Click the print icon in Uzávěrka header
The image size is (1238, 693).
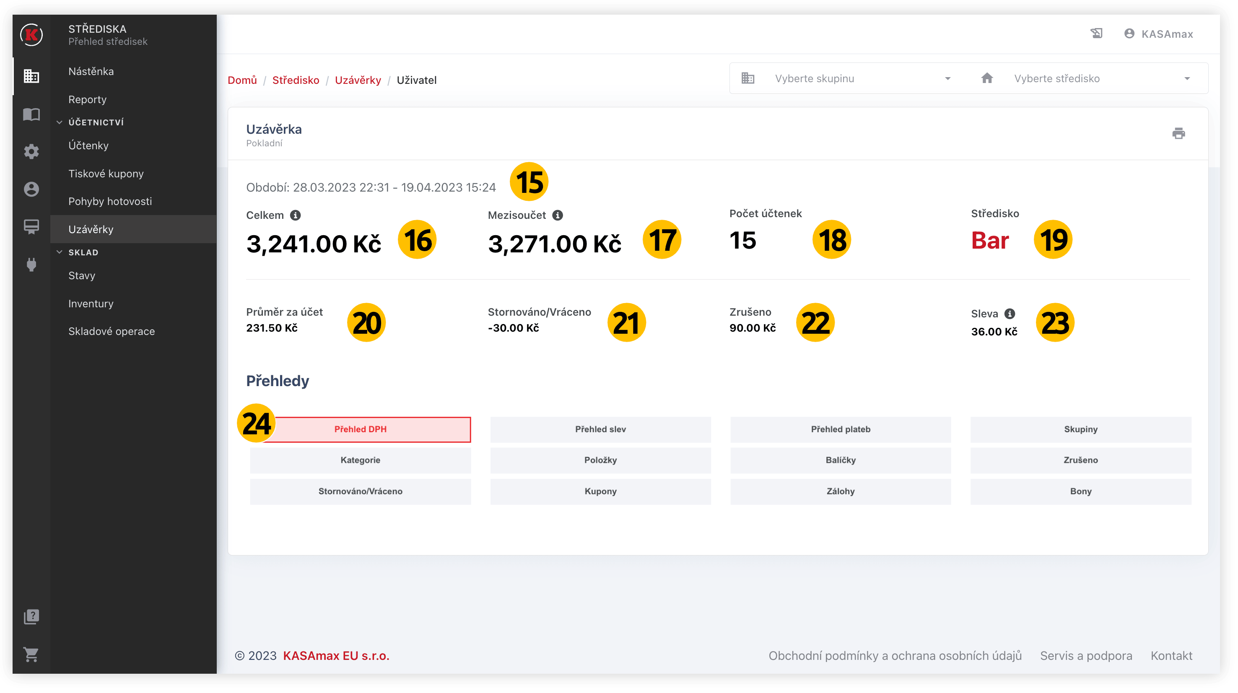1178,133
